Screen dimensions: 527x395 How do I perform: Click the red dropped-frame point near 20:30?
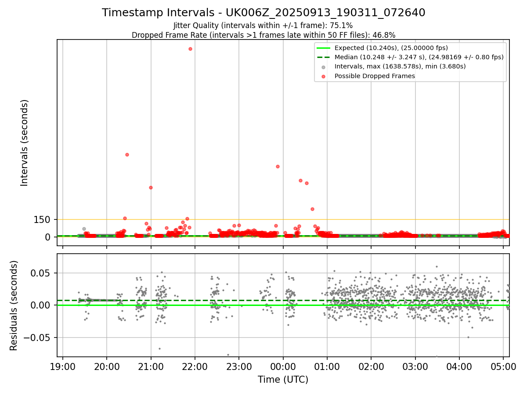point(127,154)
